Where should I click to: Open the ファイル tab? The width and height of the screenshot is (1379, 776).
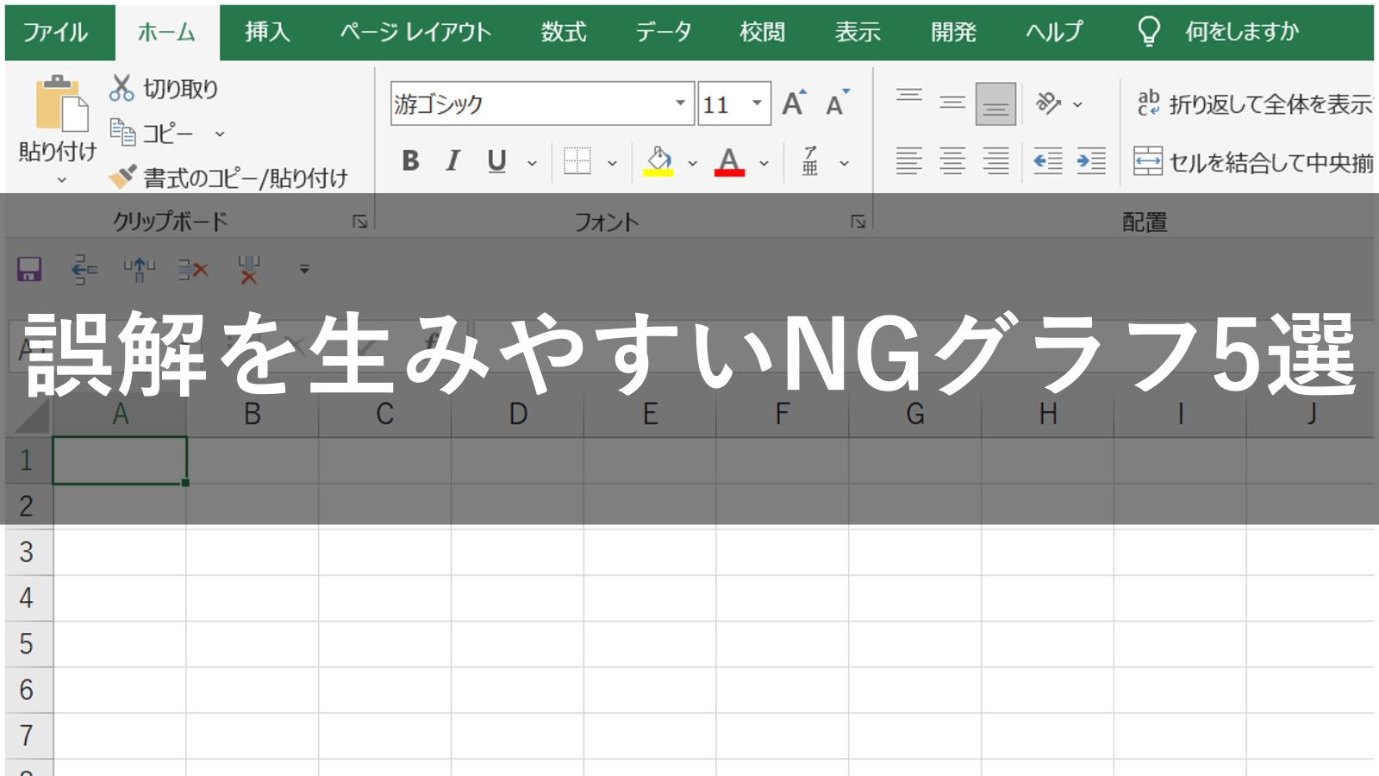[55, 32]
